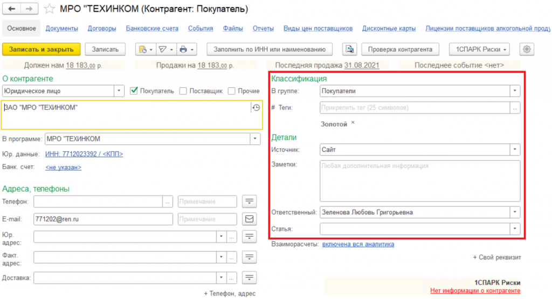
Task: Enable the Поставщик checkbox
Action: click(183, 91)
